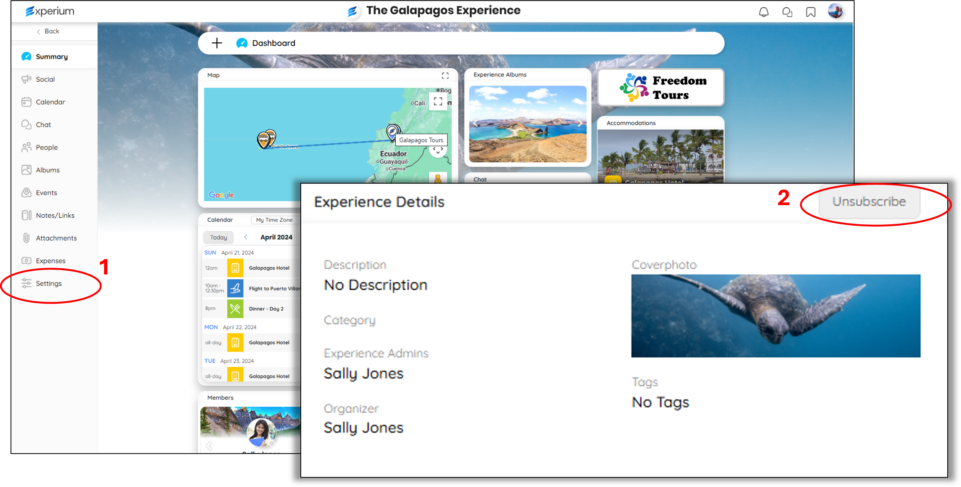The height and width of the screenshot is (487, 961).
Task: Go to previous month in calendar
Action: coord(246,237)
